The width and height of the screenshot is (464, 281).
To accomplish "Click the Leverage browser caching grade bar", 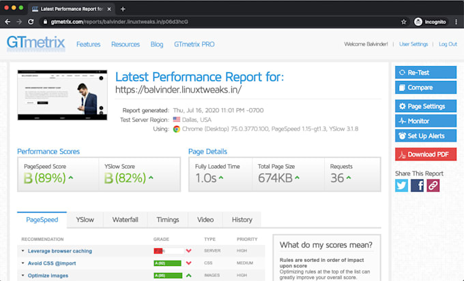I will pyautogui.click(x=169, y=251).
